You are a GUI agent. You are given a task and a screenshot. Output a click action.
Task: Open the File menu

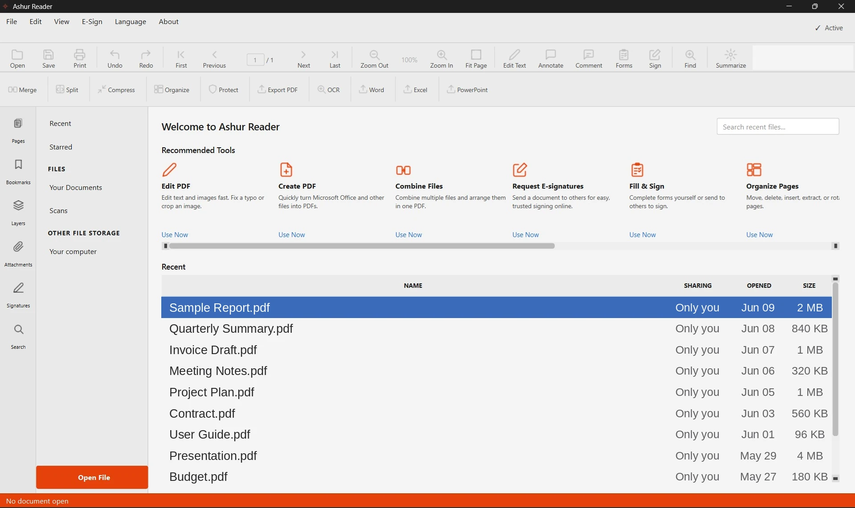12,21
